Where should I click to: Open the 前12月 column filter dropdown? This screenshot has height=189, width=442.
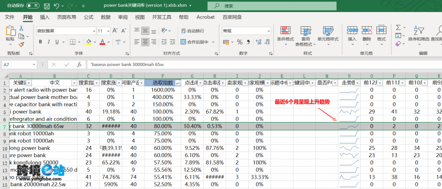pyautogui.click(x=380, y=83)
